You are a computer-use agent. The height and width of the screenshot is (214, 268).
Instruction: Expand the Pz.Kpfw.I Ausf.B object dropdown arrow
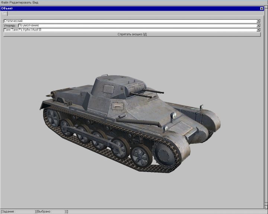click(x=258, y=30)
